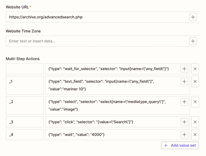The width and height of the screenshot is (206, 156).
Task: Click plus icon on the Search click row
Action: click(x=184, y=122)
